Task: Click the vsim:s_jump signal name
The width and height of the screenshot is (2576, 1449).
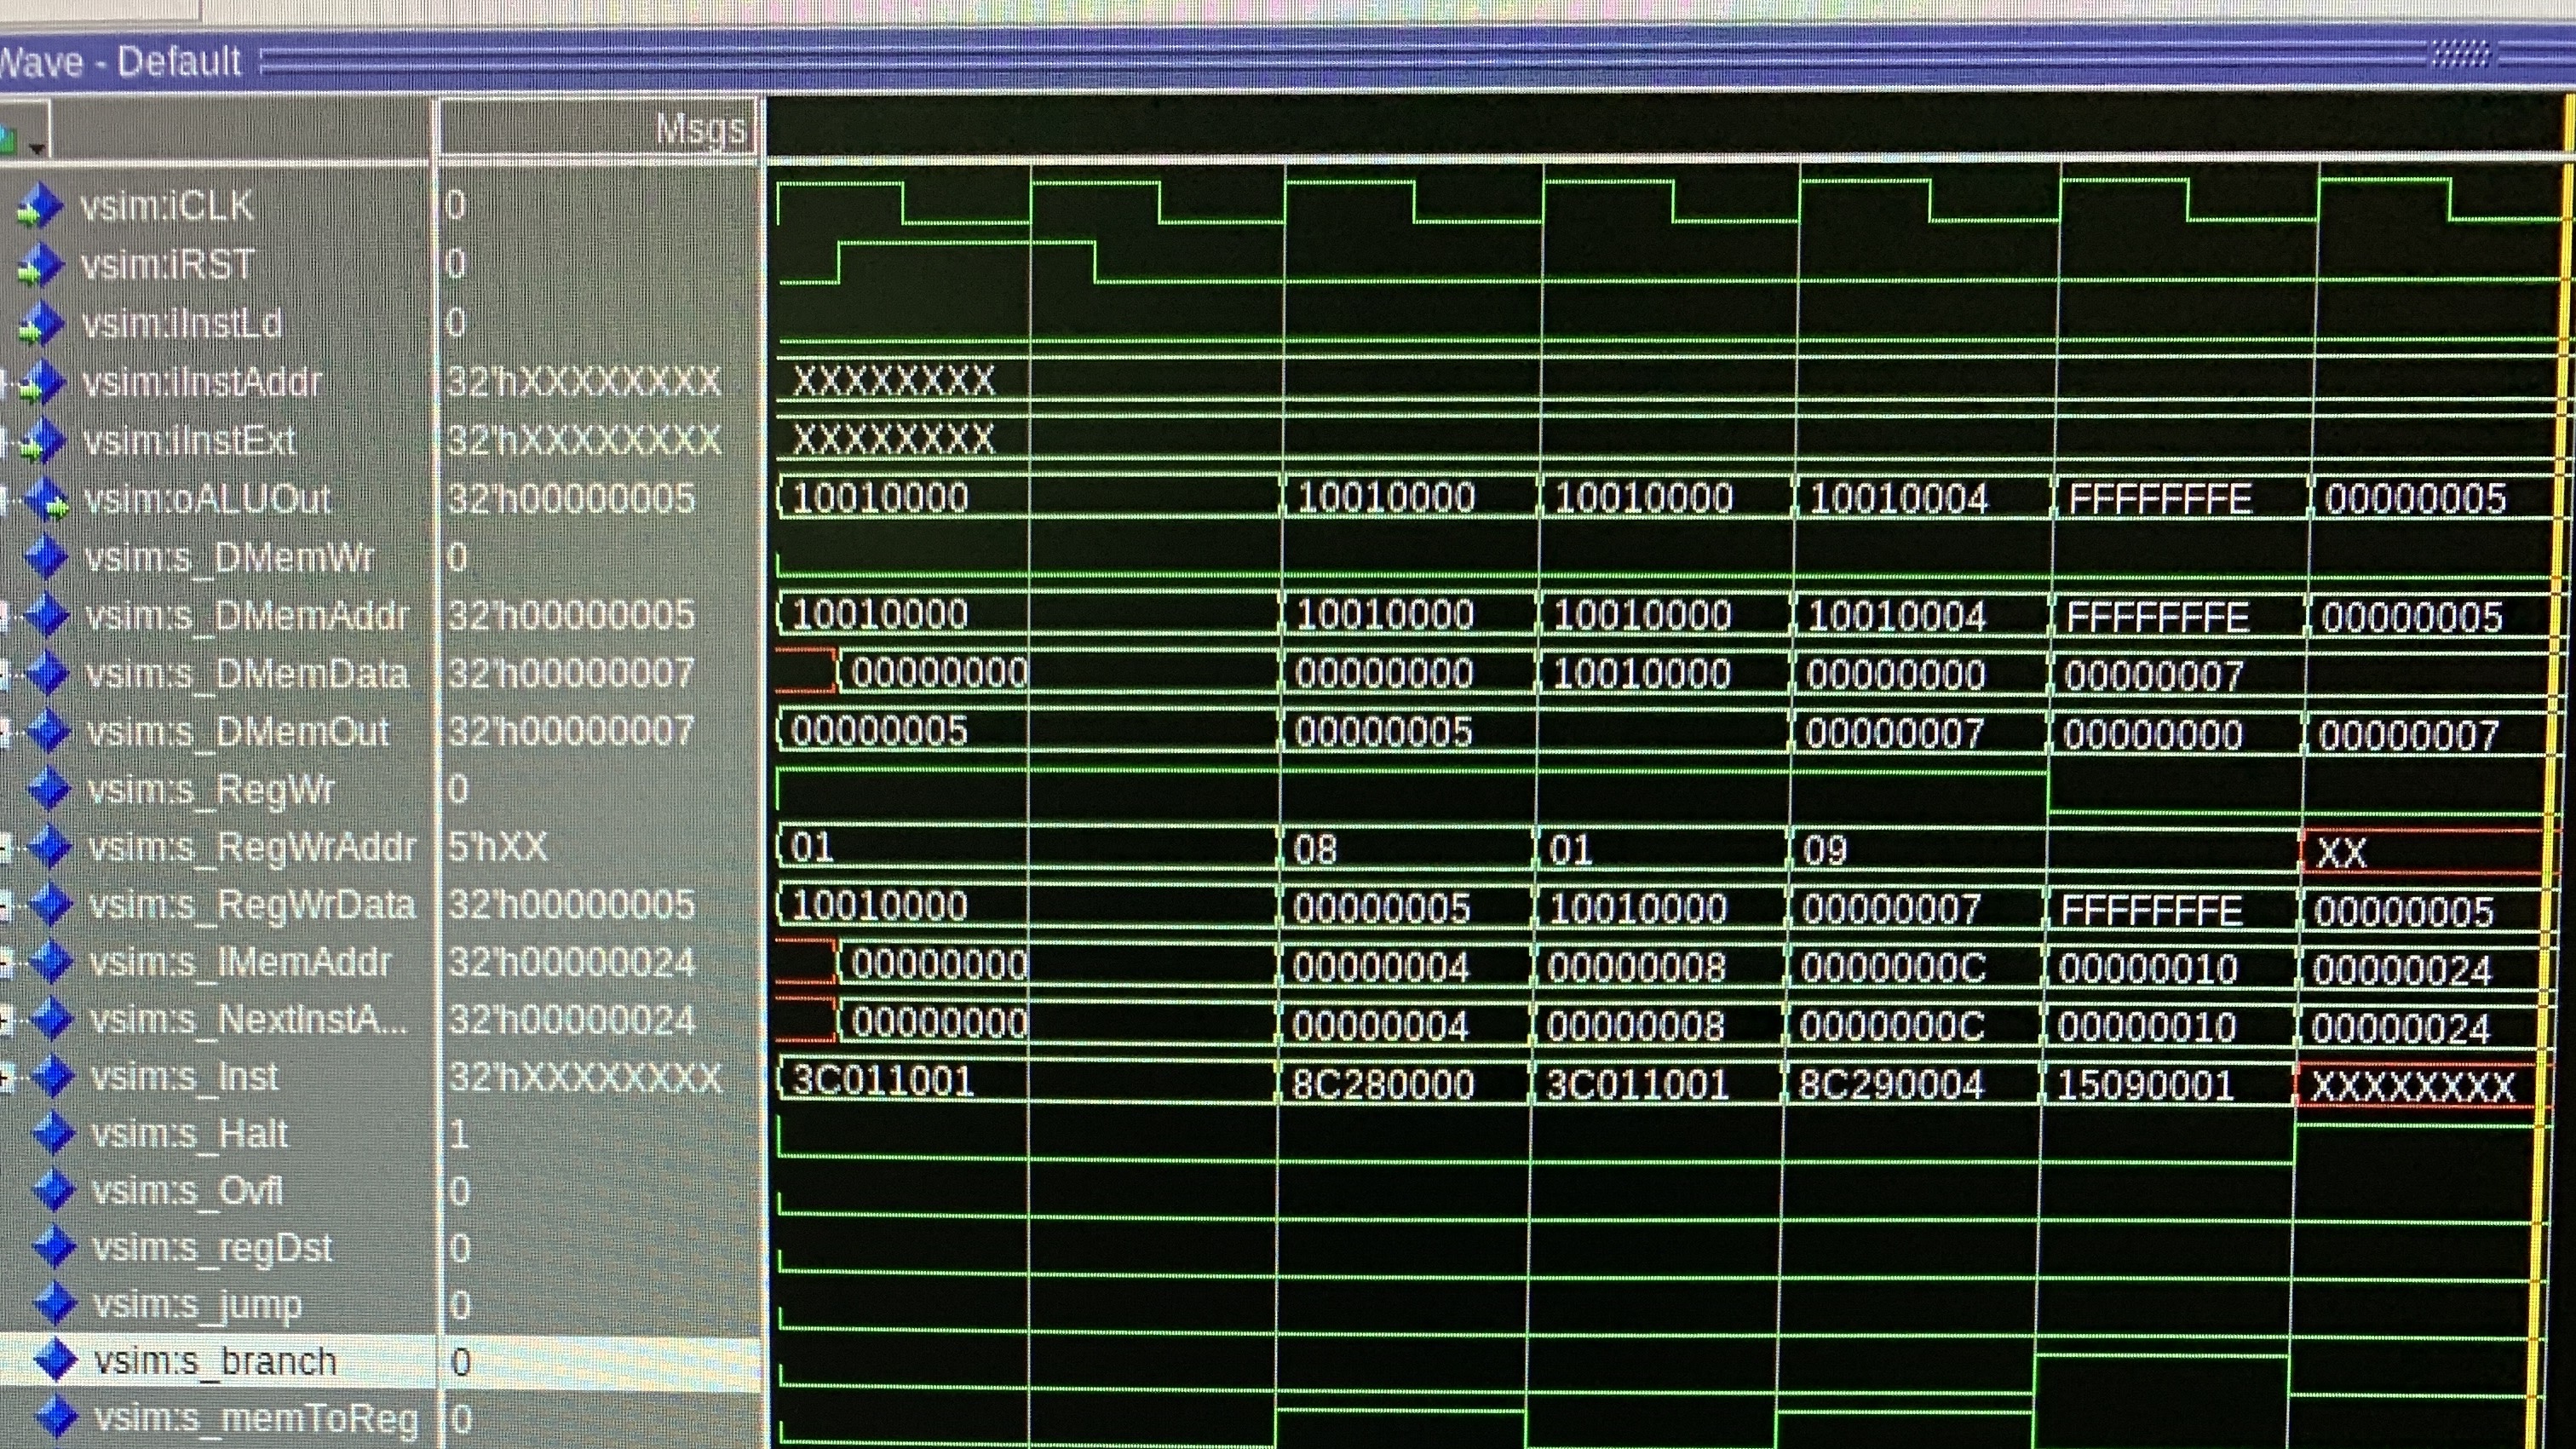Action: 197,1305
